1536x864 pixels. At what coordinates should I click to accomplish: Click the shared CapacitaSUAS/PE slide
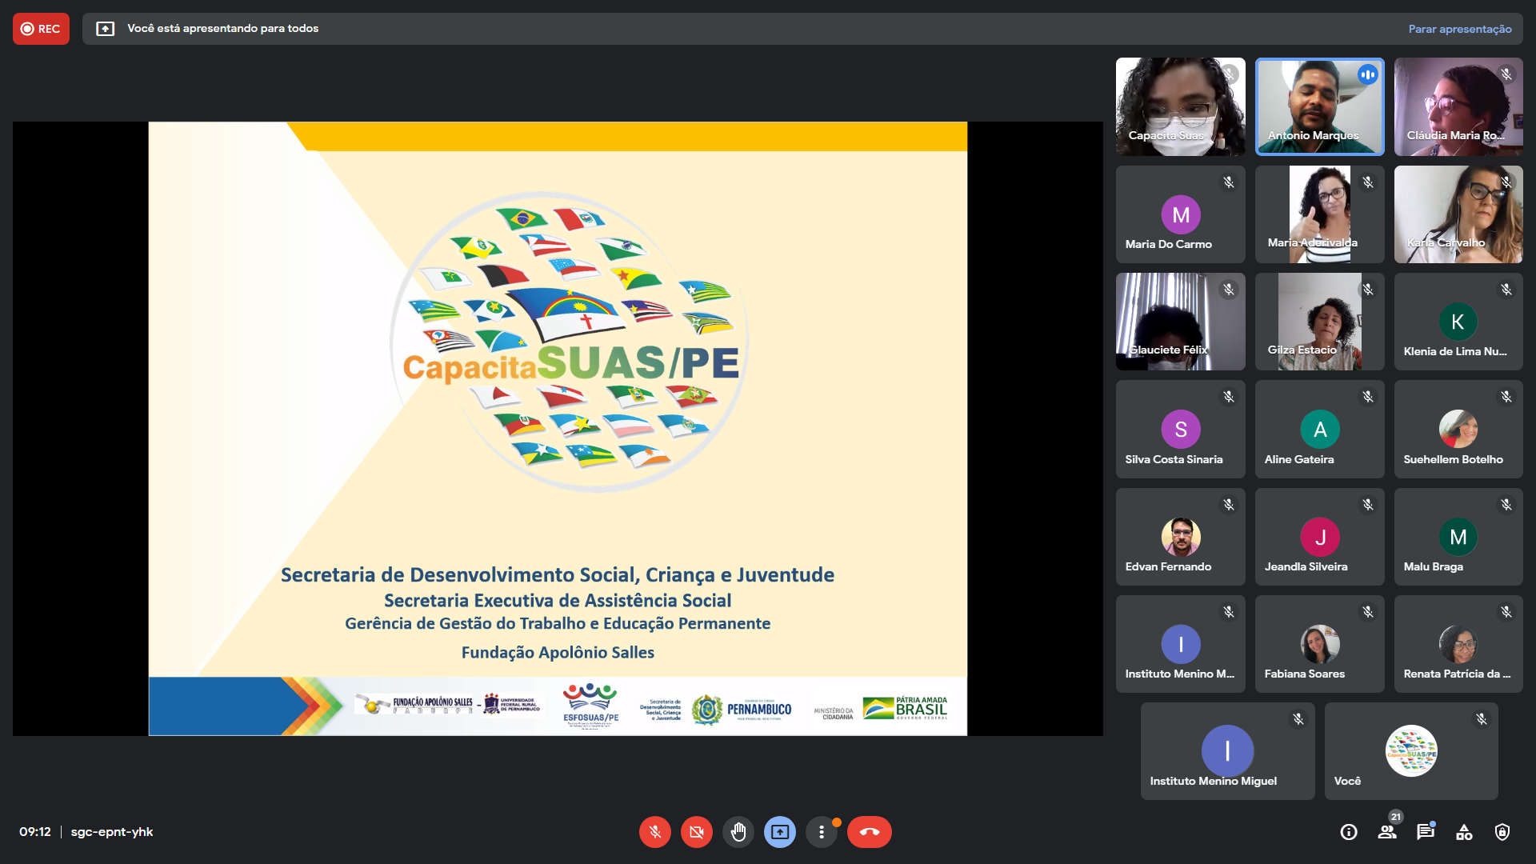pyautogui.click(x=558, y=428)
